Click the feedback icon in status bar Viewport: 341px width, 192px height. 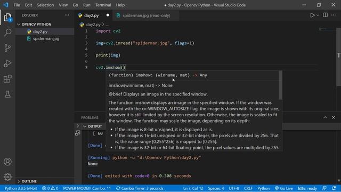tap(324, 188)
